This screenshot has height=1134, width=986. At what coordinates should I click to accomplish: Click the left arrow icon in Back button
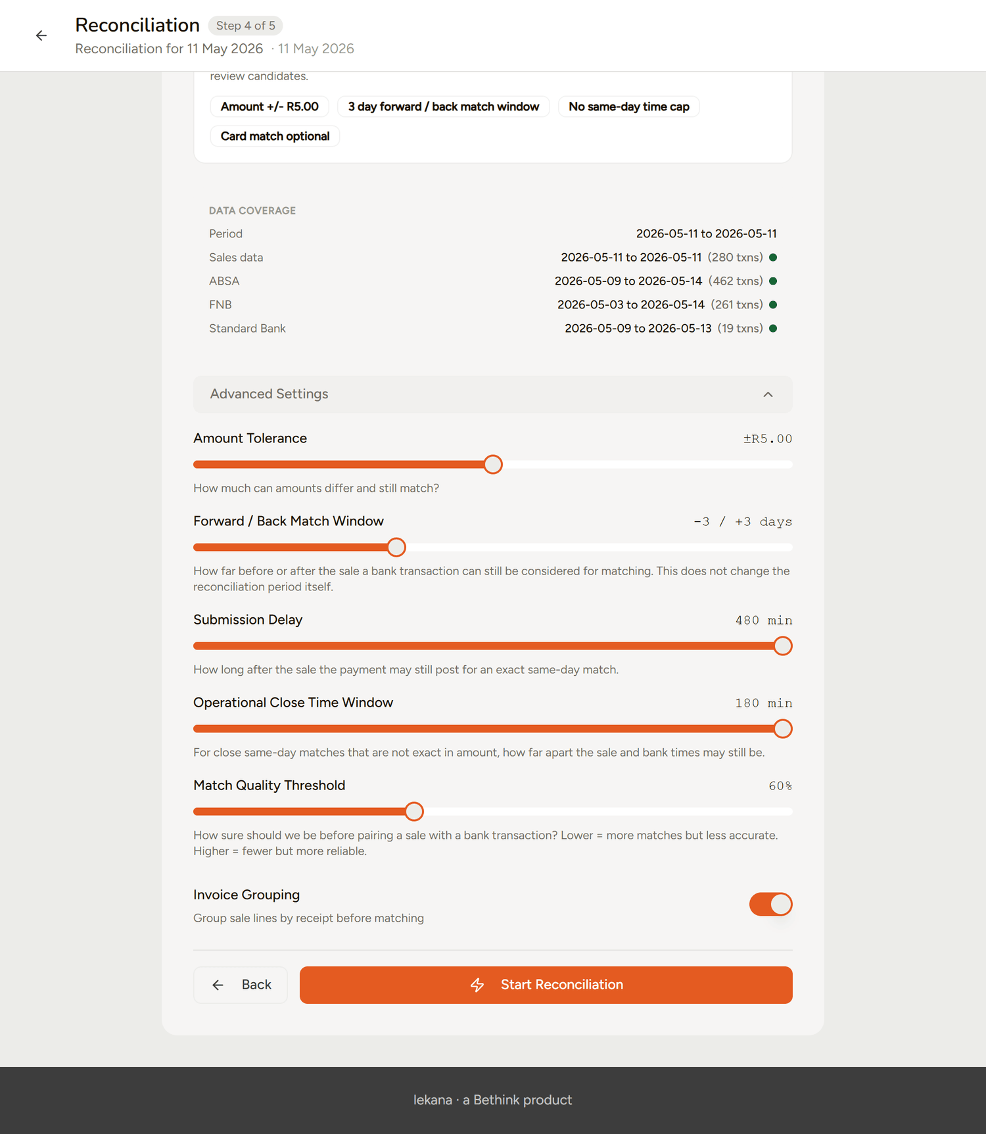[218, 985]
